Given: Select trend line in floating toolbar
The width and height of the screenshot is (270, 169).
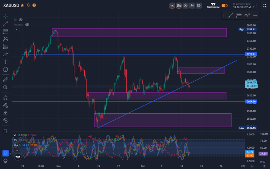Looking at the screenshot, I should 231,15.
